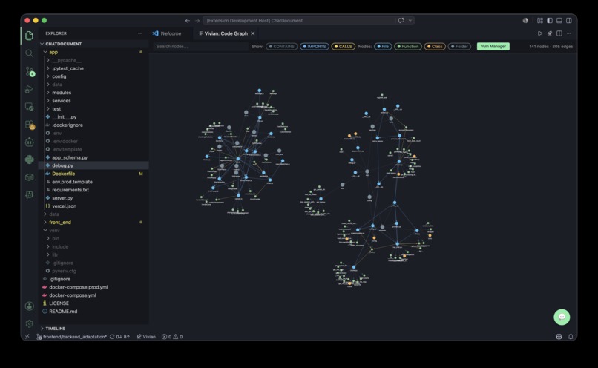Viewport: 598px width, 368px height.
Task: Close the Vivian: Code Graph tab
Action: (252, 33)
